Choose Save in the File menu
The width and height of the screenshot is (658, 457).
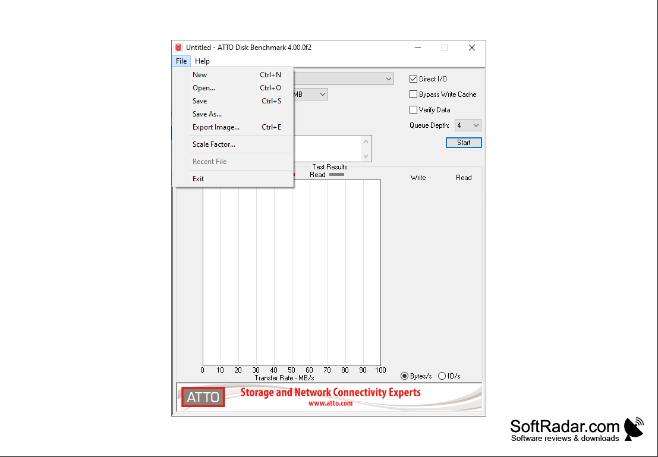(x=232, y=100)
